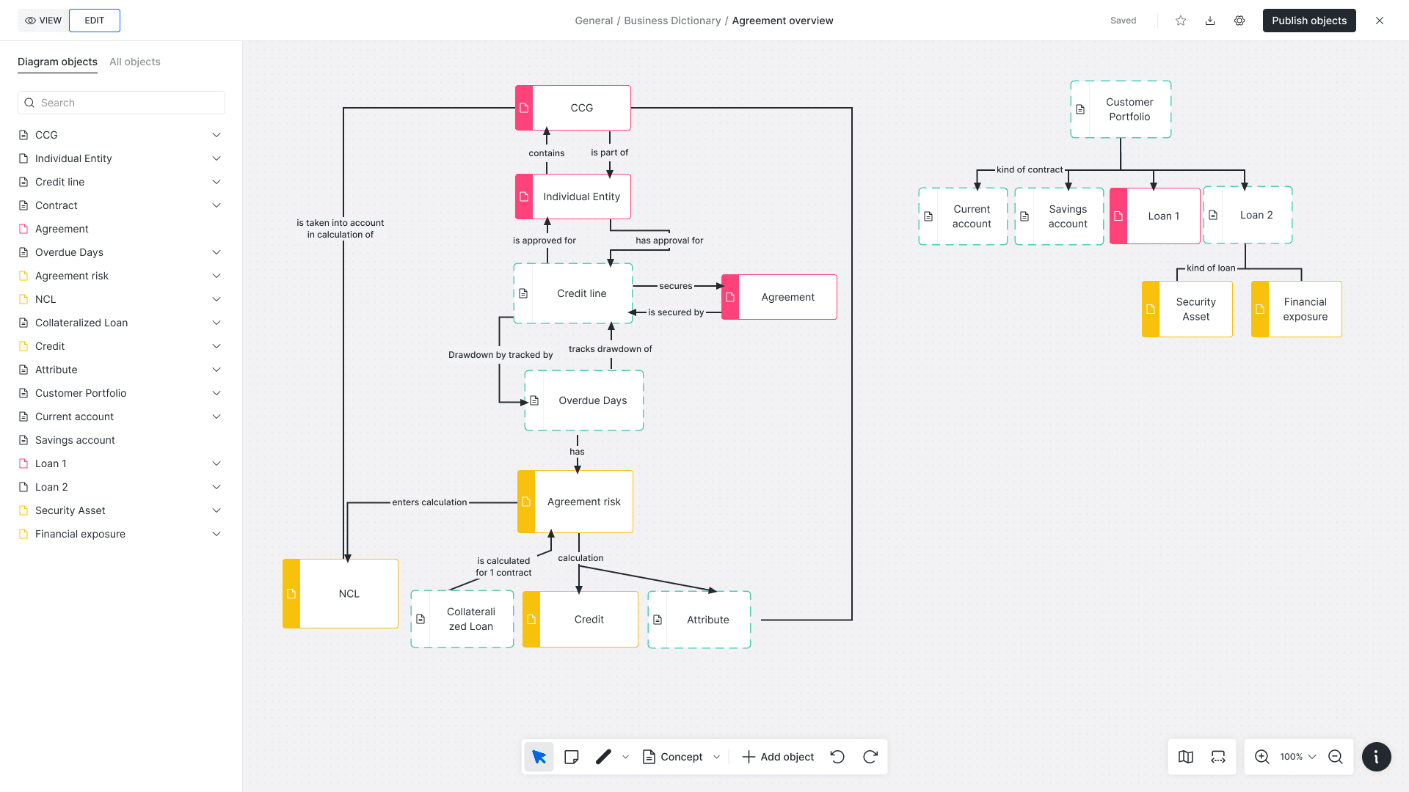Image resolution: width=1409 pixels, height=792 pixels.
Task: Expand the CCG list item
Action: click(x=216, y=135)
